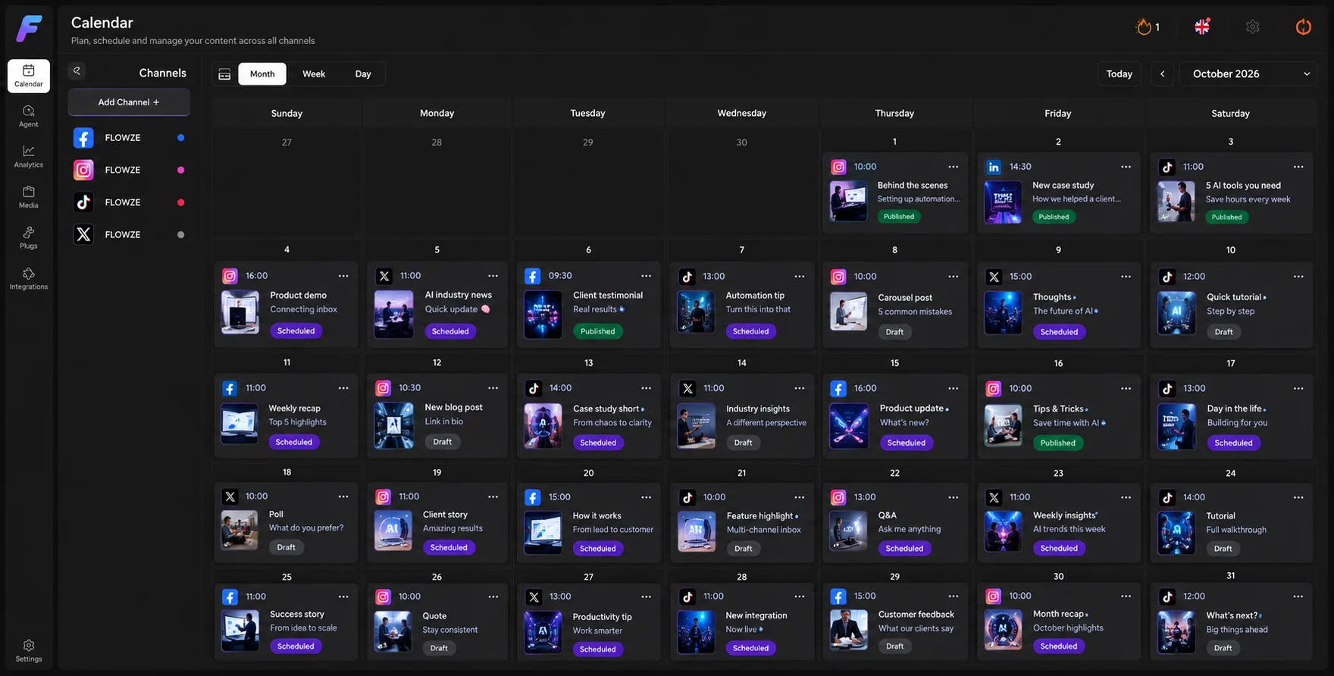
Task: Go to previous month arrow
Action: coord(1162,74)
